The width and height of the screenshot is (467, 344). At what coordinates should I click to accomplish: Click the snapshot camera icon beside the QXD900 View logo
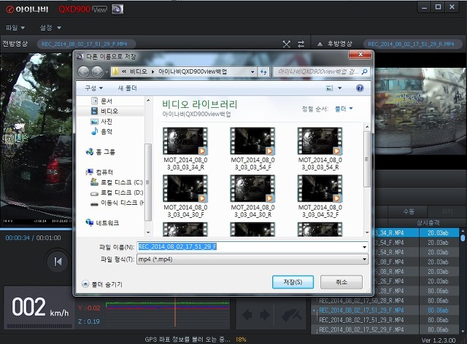pos(117,9)
